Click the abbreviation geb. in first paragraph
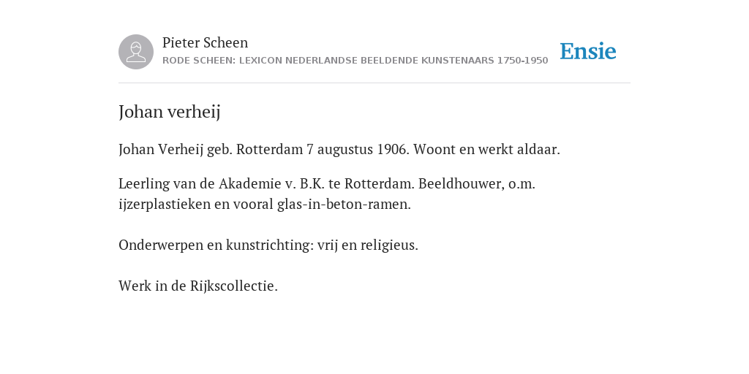The image size is (749, 374). point(219,150)
